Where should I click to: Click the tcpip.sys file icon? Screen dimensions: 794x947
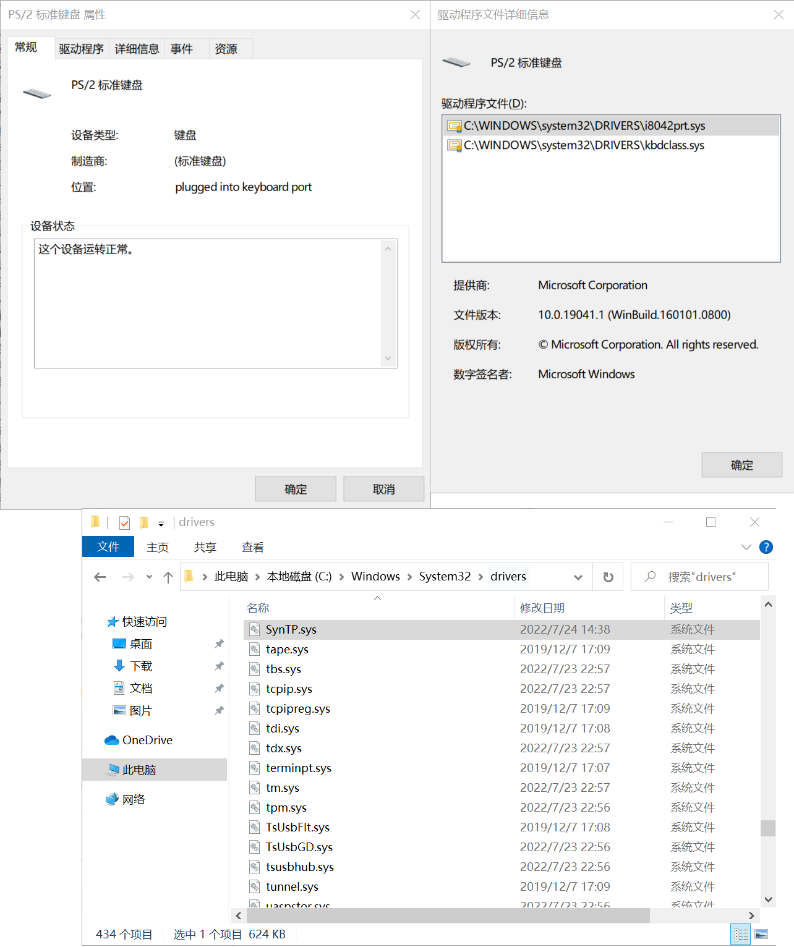pos(254,689)
